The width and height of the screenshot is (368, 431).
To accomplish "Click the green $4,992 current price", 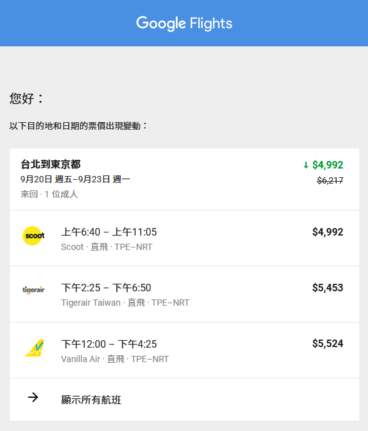I will click(x=327, y=165).
